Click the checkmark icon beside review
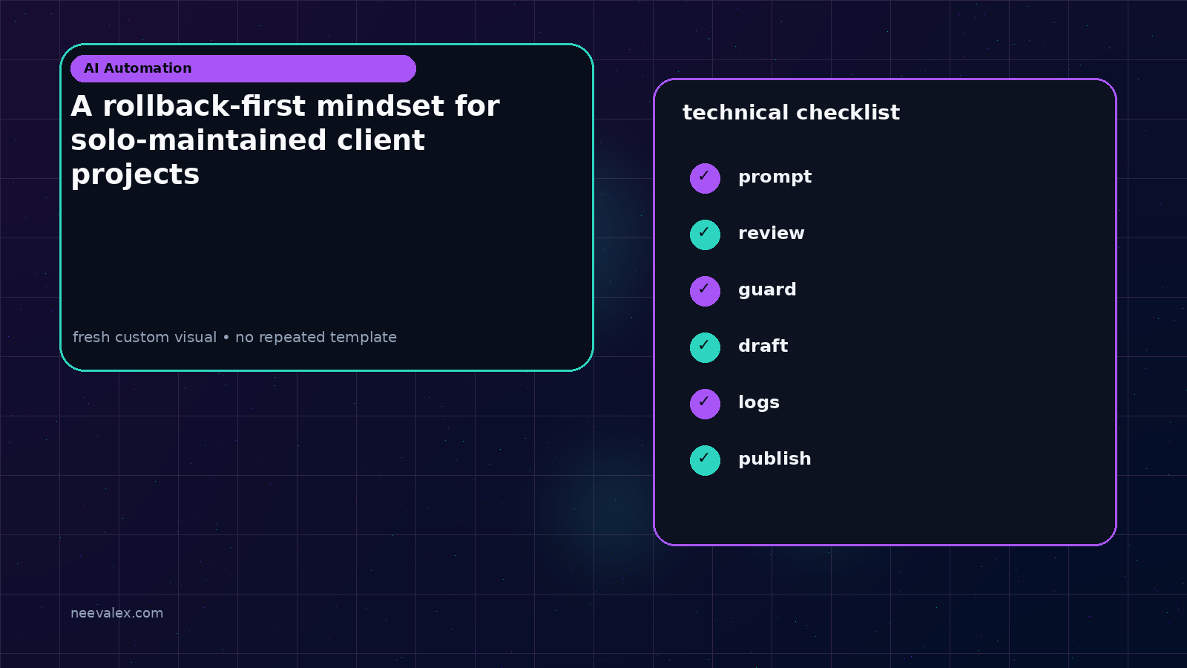The width and height of the screenshot is (1187, 668). [705, 235]
